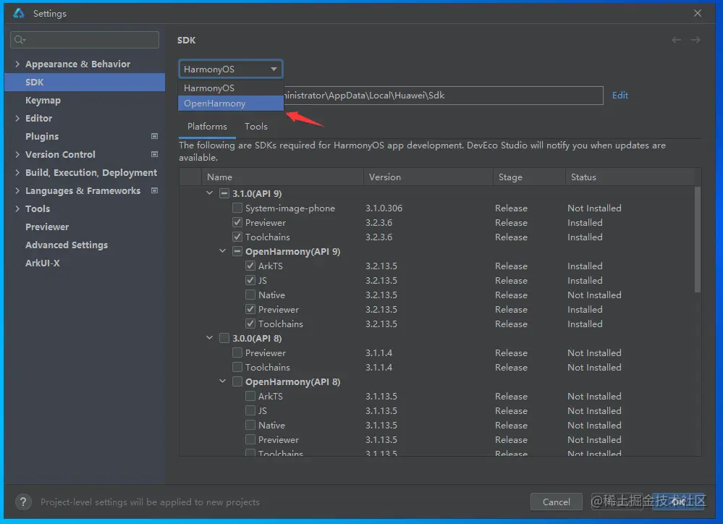Click the project-level icon beside Version Control

(x=154, y=154)
